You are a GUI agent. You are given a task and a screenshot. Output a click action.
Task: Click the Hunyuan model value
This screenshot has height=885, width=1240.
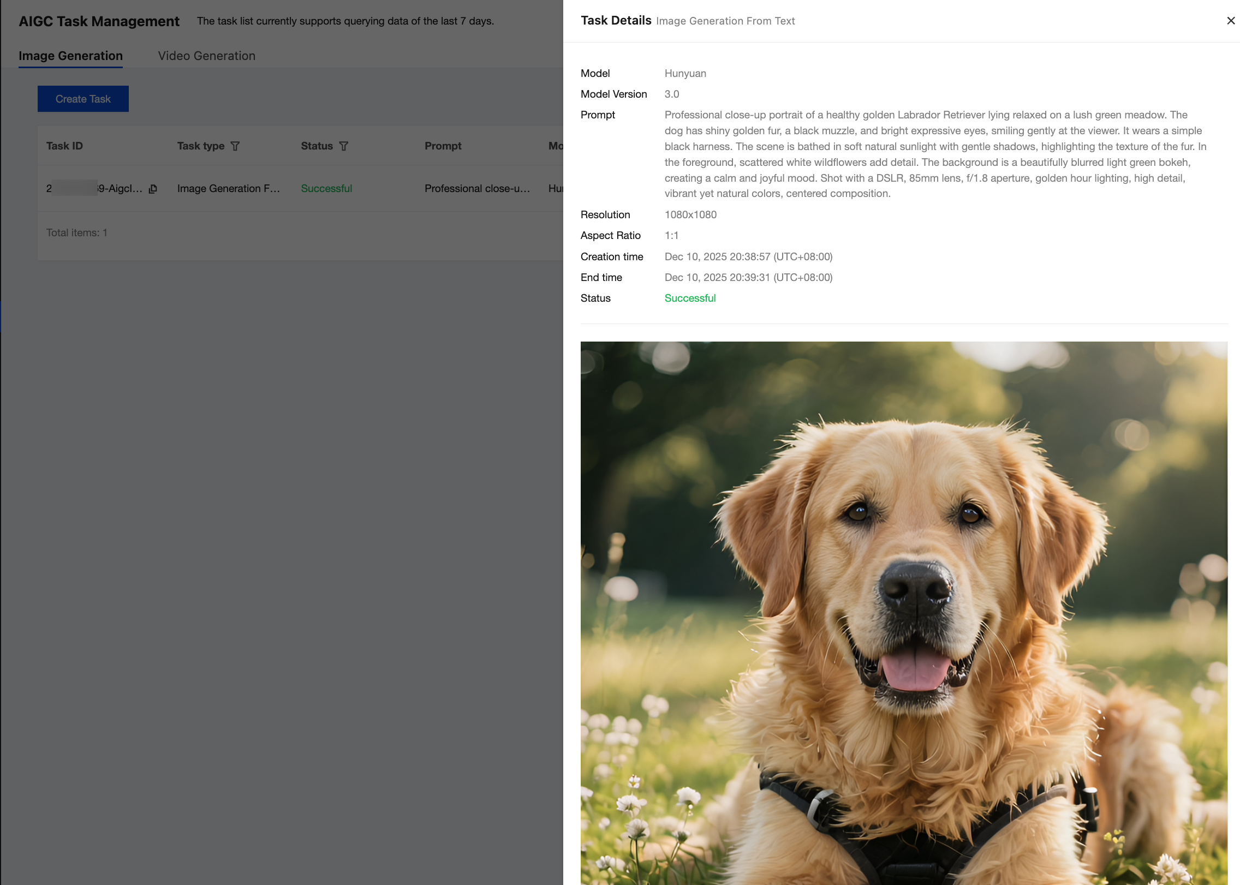click(x=685, y=74)
